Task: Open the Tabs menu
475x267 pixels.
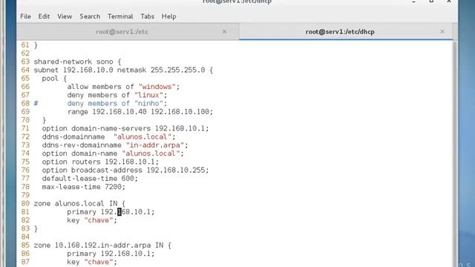Action: click(x=148, y=16)
